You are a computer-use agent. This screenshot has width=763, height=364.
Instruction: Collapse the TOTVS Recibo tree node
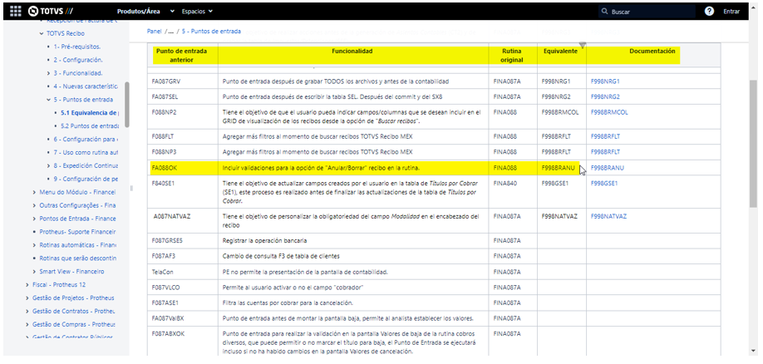point(42,34)
